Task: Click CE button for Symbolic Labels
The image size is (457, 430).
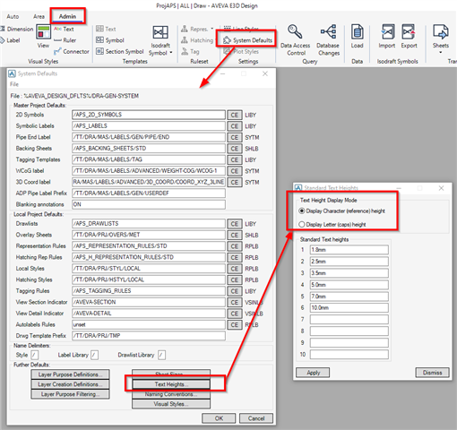Action: 235,126
